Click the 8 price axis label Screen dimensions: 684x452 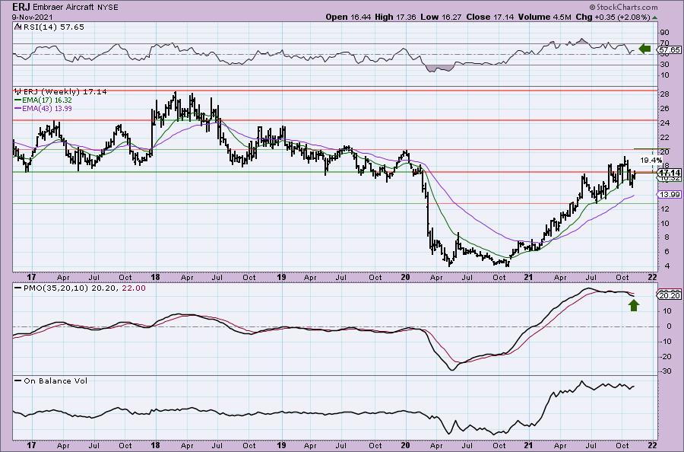[x=667, y=237]
